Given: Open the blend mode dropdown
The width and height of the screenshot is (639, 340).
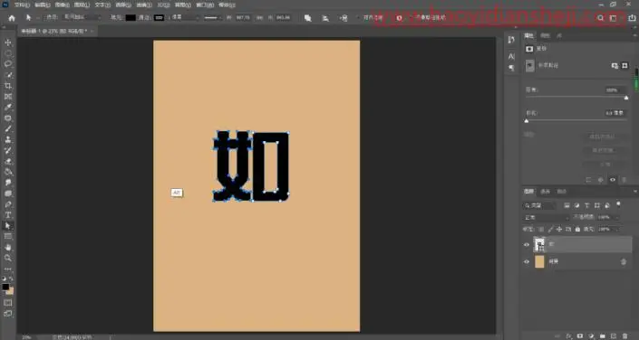Looking at the screenshot, I should point(547,218).
